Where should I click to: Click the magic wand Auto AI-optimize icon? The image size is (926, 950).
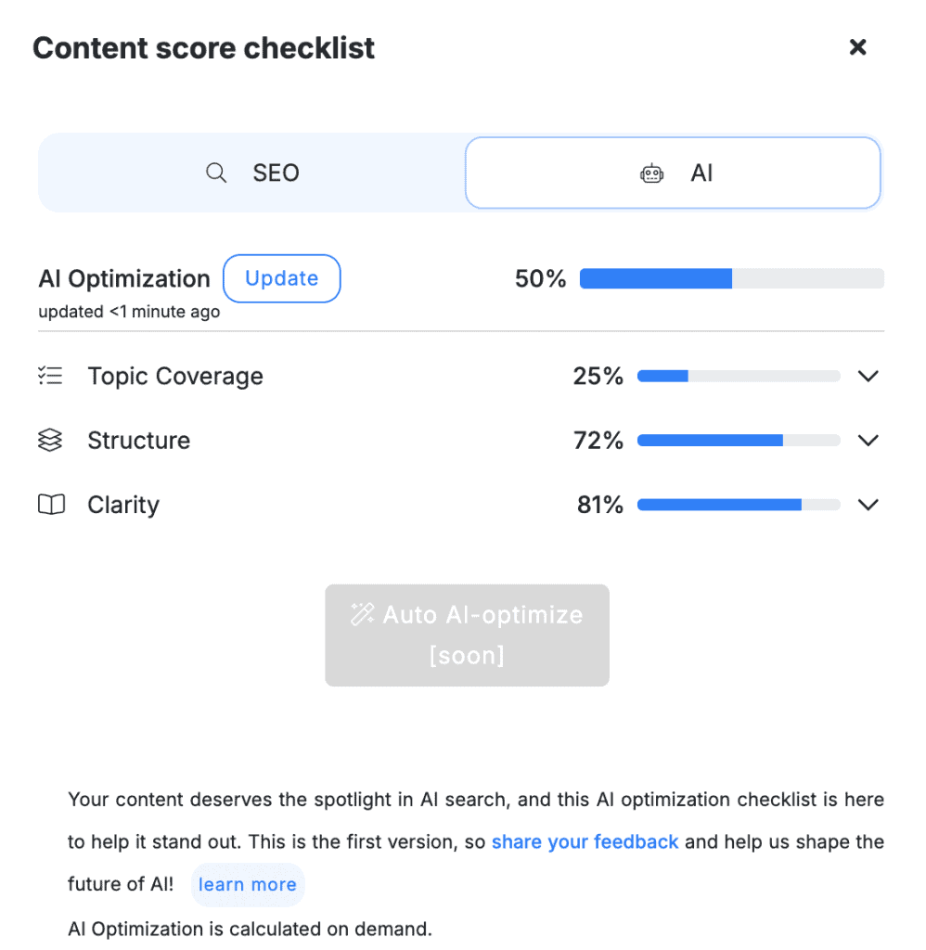[x=362, y=614]
